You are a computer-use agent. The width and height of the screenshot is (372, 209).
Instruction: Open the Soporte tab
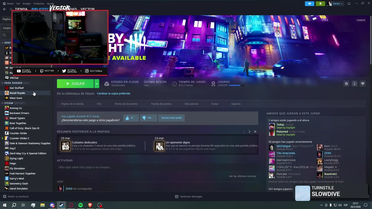tap(236, 104)
